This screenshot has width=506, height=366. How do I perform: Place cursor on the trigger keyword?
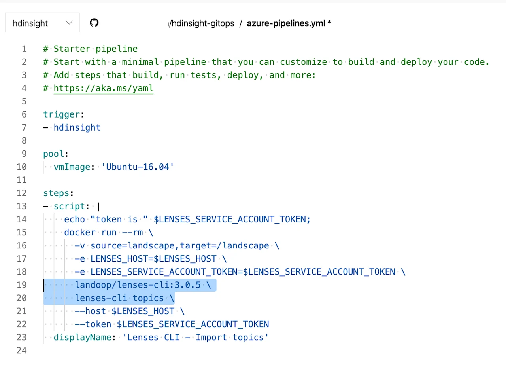(62, 114)
